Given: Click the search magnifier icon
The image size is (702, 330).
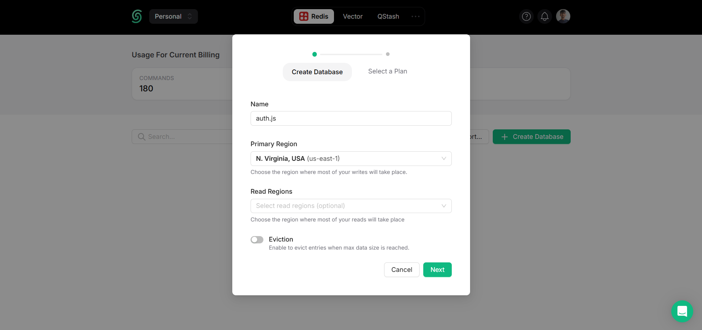Looking at the screenshot, I should tap(141, 136).
